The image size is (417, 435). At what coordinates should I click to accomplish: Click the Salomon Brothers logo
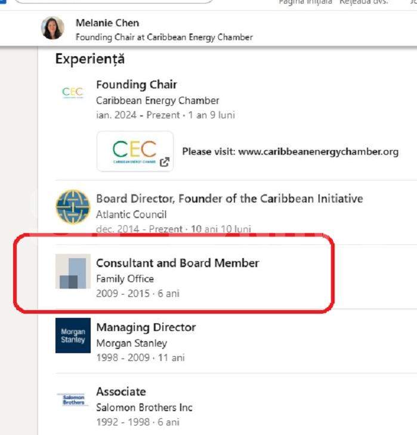(73, 399)
